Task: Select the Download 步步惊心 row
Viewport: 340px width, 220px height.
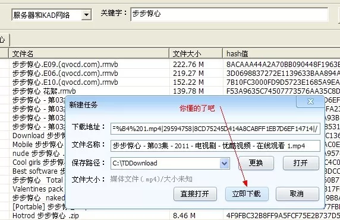Action: [39, 136]
